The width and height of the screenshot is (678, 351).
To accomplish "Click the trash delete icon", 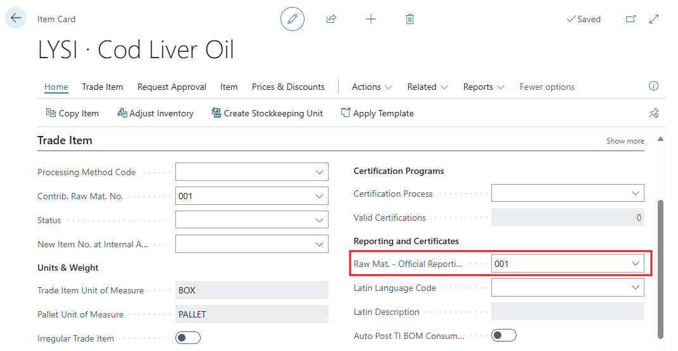I will pyautogui.click(x=410, y=19).
